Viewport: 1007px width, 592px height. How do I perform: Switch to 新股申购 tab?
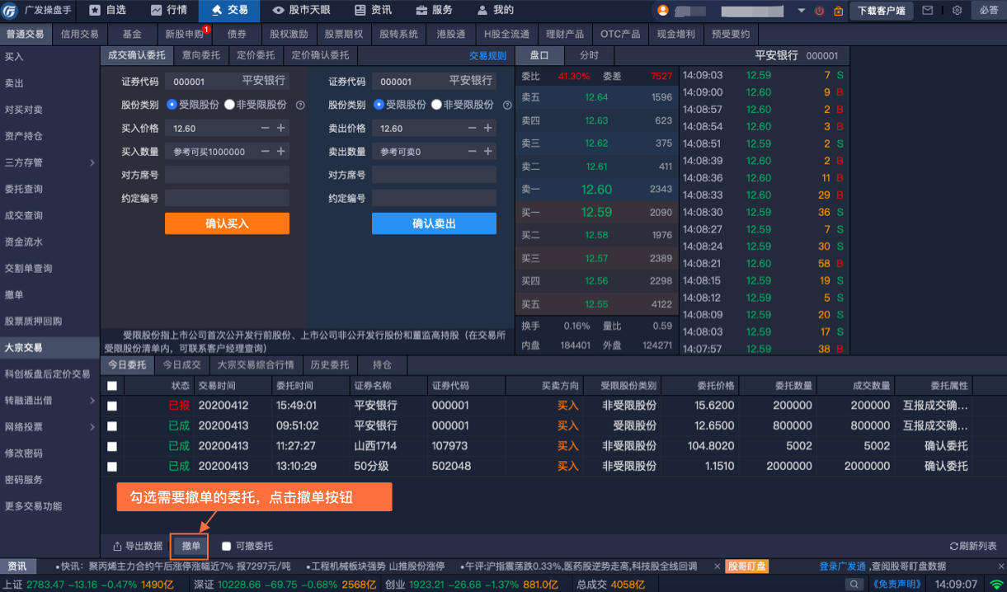point(186,35)
